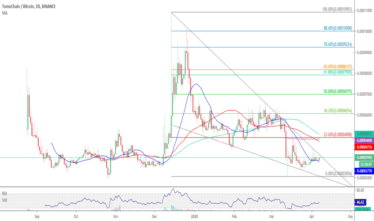
Task: Select the green 50.00%(0.00006979) Fib label
Action: click(x=337, y=91)
